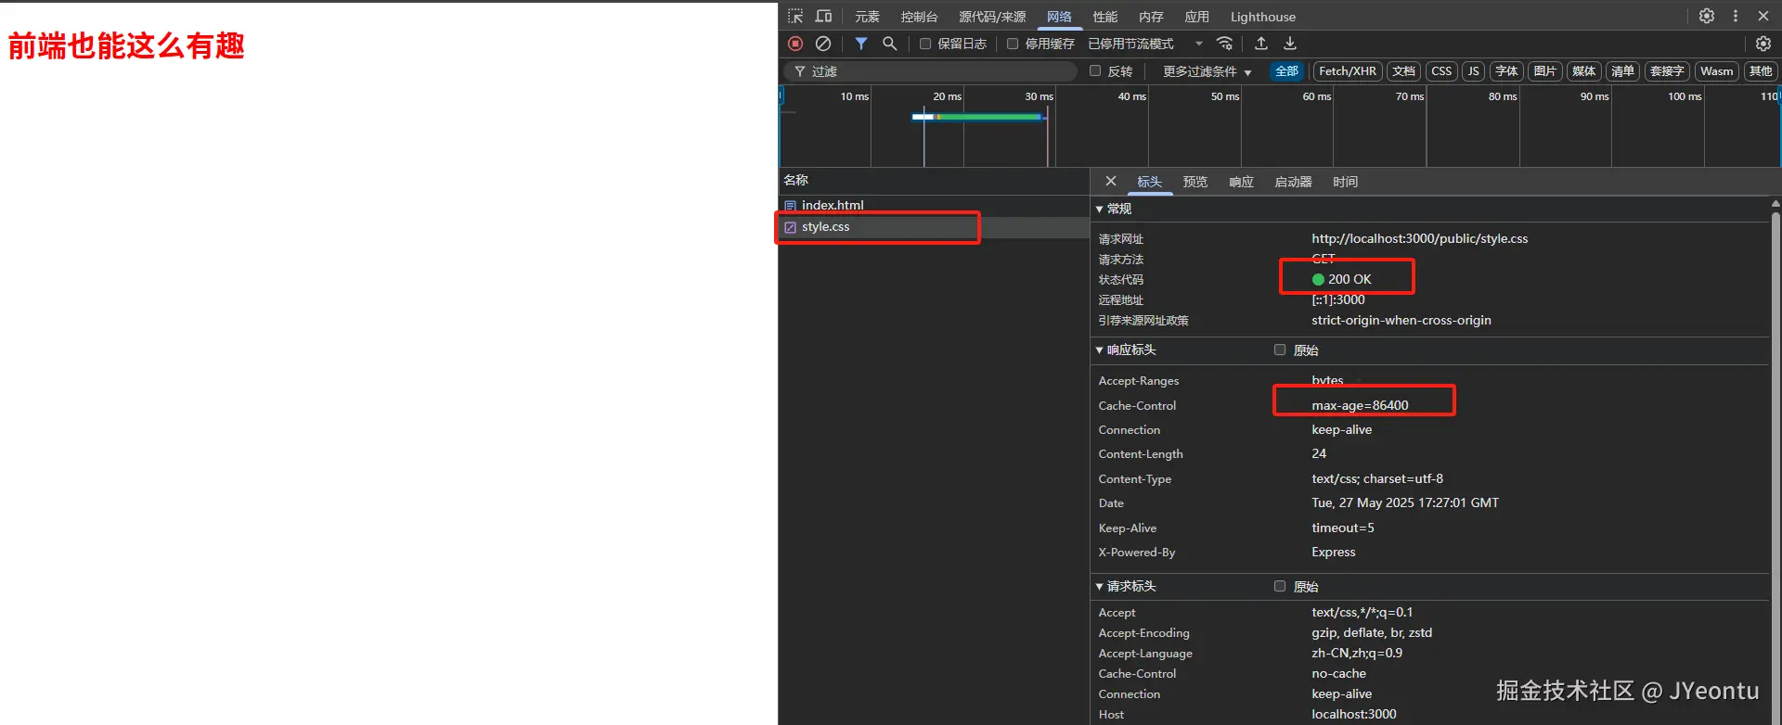
Task: Filter requests by CSS
Action: [1441, 71]
